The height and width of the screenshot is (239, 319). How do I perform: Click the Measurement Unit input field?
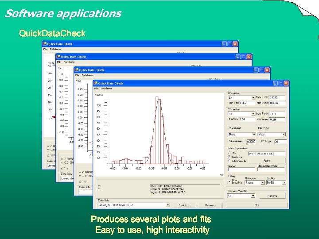271,170
